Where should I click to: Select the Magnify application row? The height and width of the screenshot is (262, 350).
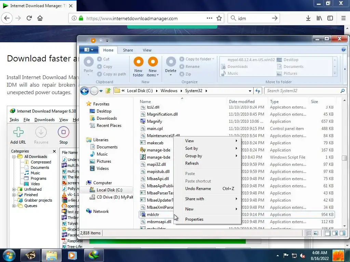point(237,121)
